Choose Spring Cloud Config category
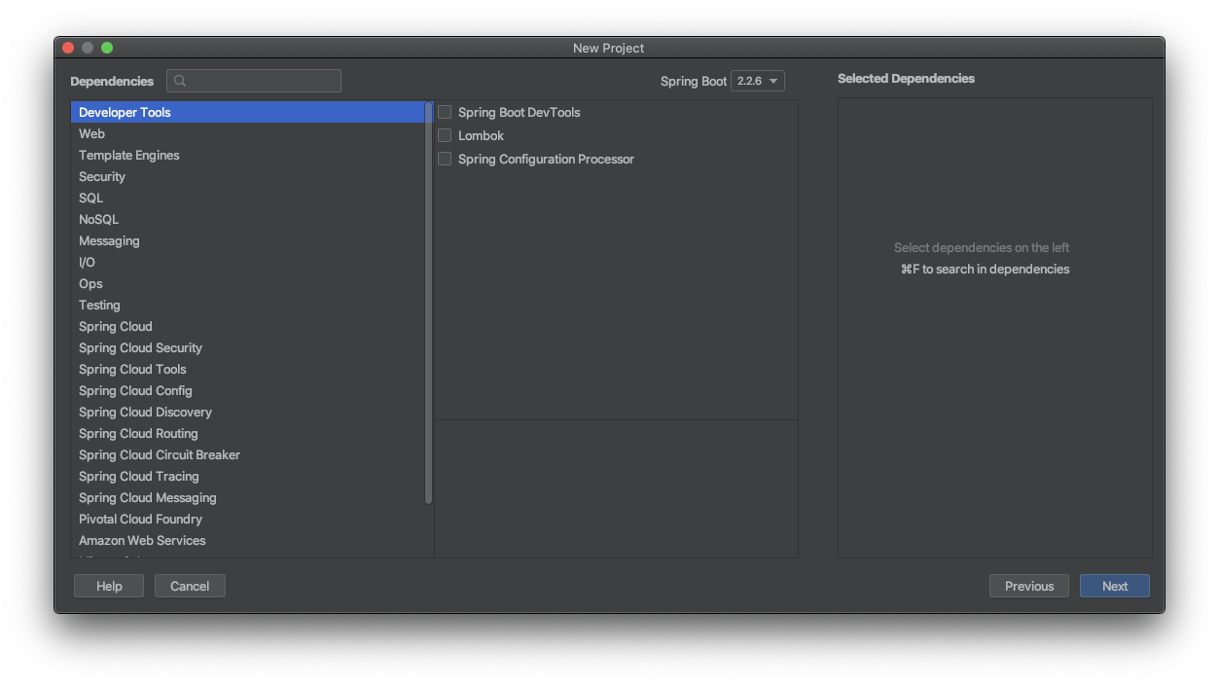 pos(248,390)
